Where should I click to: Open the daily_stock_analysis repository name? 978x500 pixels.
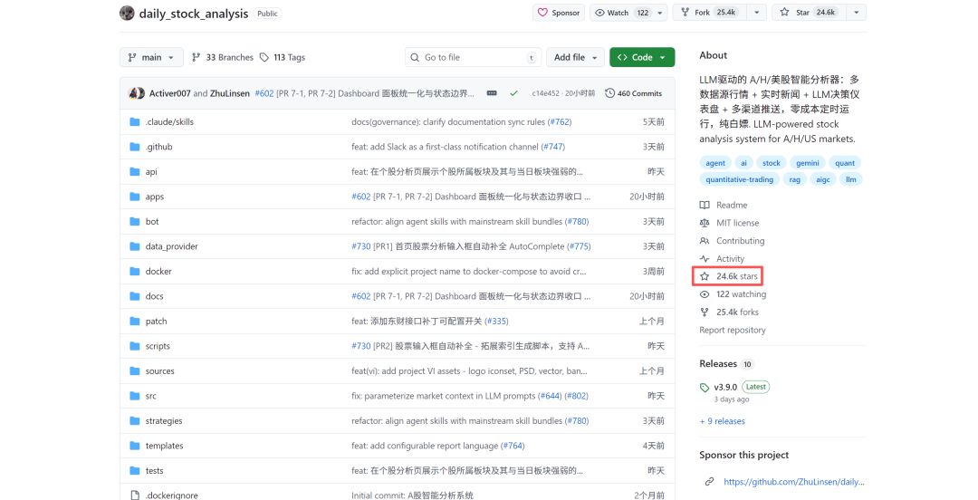(x=194, y=13)
